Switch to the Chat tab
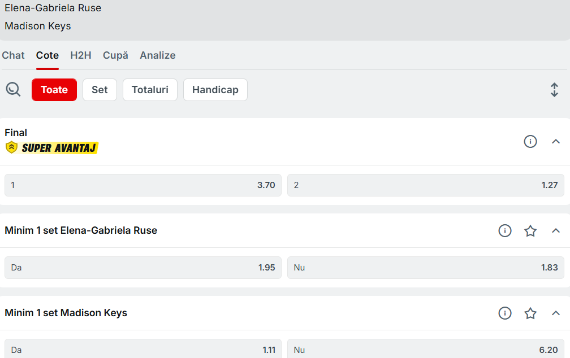 coord(14,55)
